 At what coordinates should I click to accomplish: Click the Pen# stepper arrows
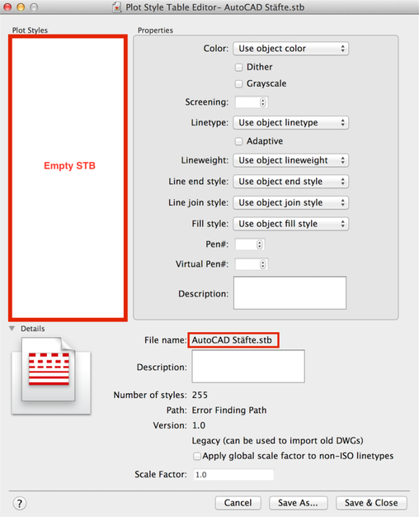[260, 244]
